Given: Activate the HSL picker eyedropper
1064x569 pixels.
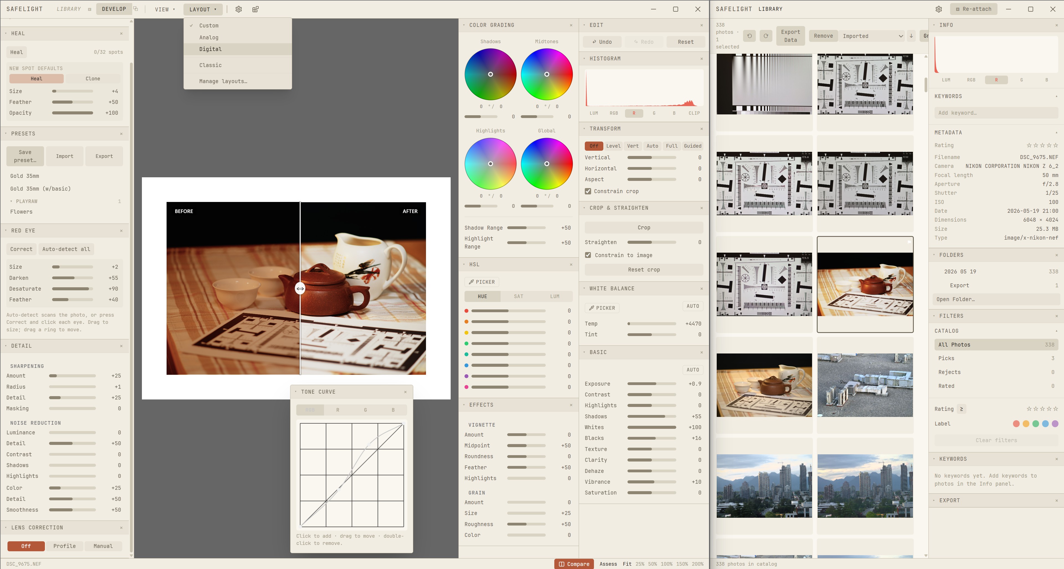Looking at the screenshot, I should [482, 282].
